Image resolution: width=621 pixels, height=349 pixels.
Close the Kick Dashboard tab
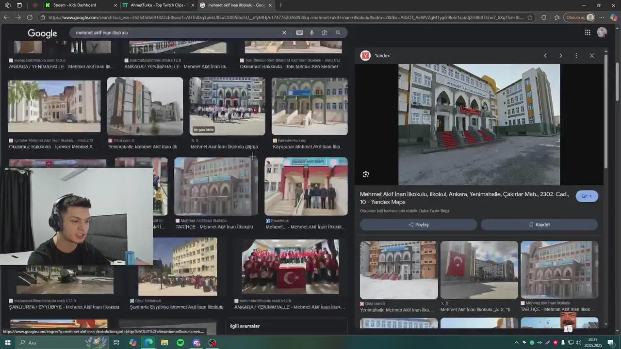[115, 5]
